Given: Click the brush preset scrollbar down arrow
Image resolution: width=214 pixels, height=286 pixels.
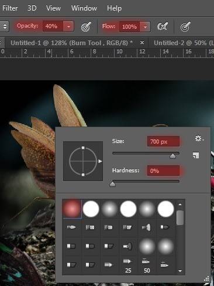Looking at the screenshot, I should [180, 271].
